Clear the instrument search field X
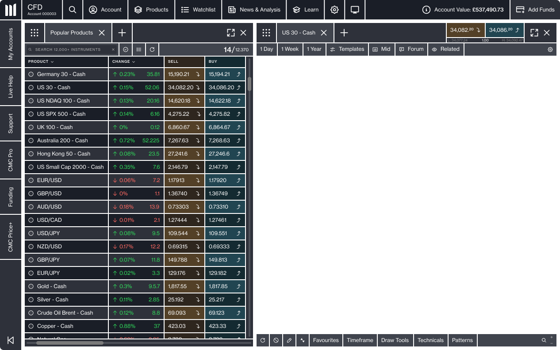Viewport: 560px width, 350px height. click(113, 49)
